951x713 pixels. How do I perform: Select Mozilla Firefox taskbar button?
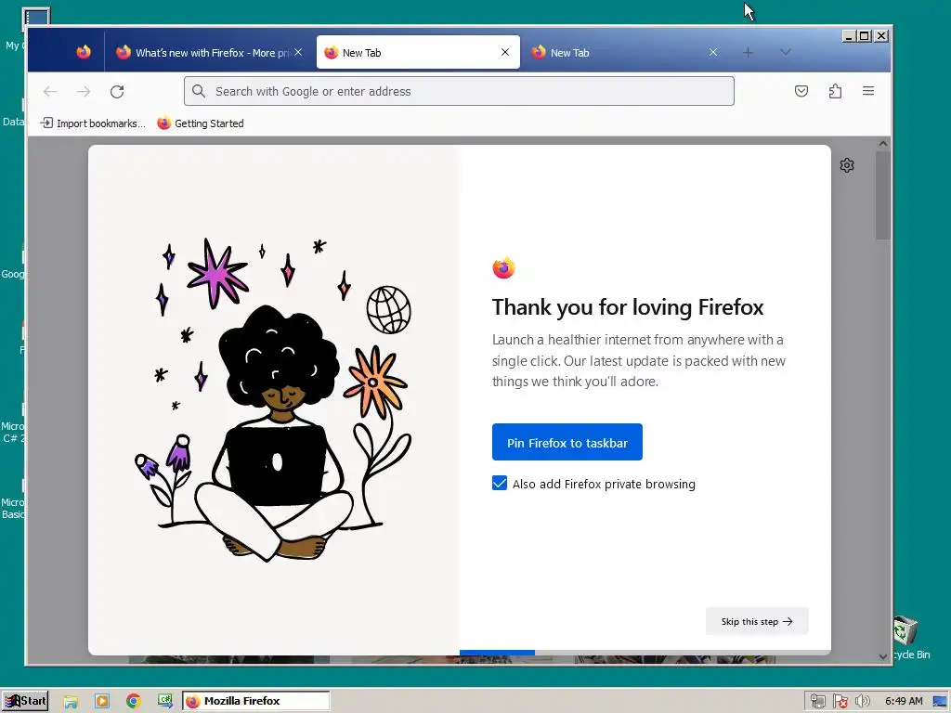pos(256,701)
